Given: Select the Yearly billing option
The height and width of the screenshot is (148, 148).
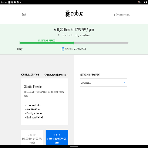Looking at the screenshot, I should (x=57, y=137).
